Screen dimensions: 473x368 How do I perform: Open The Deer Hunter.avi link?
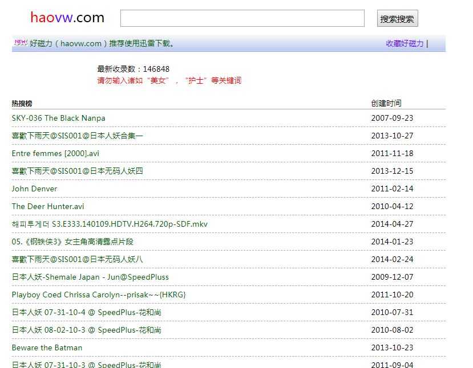point(48,207)
